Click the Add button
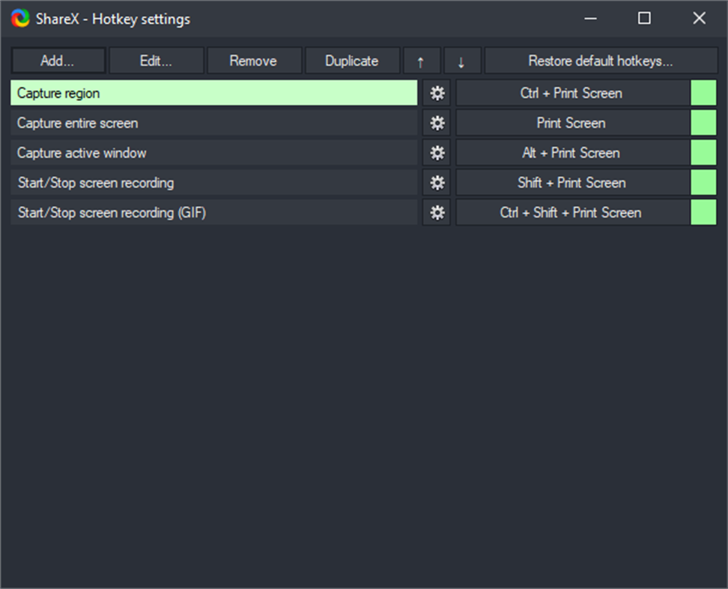Image resolution: width=728 pixels, height=589 pixels. point(58,61)
